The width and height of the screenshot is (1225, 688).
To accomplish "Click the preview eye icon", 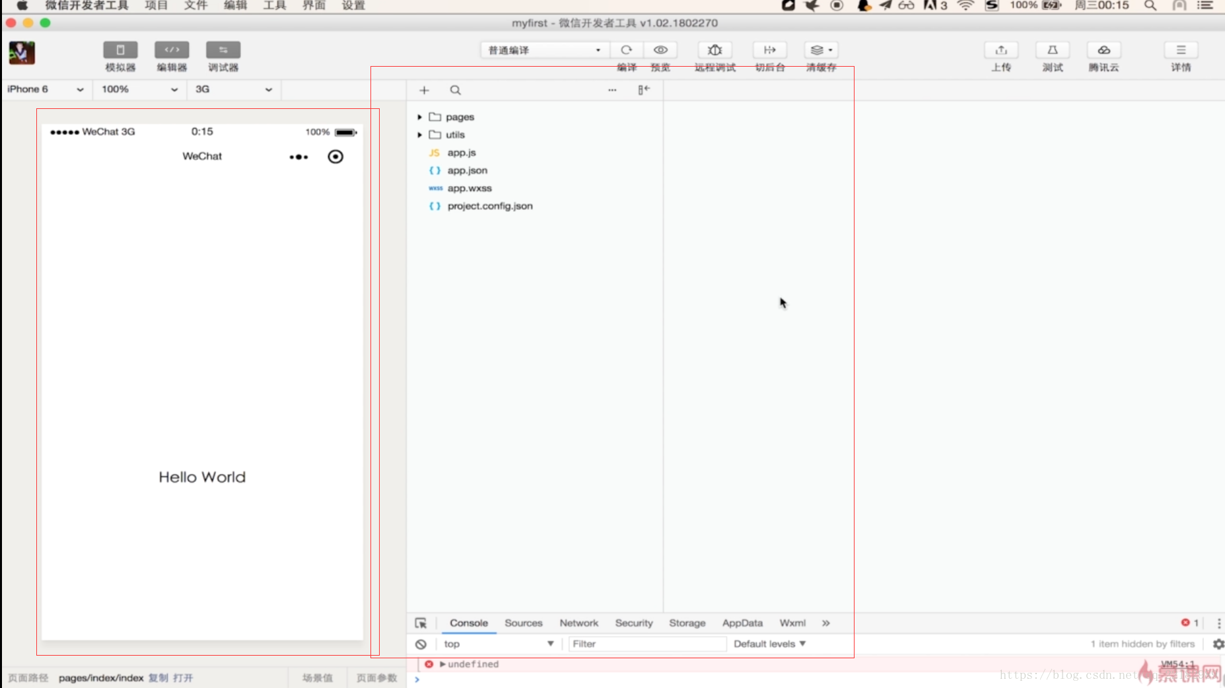I will pos(660,50).
